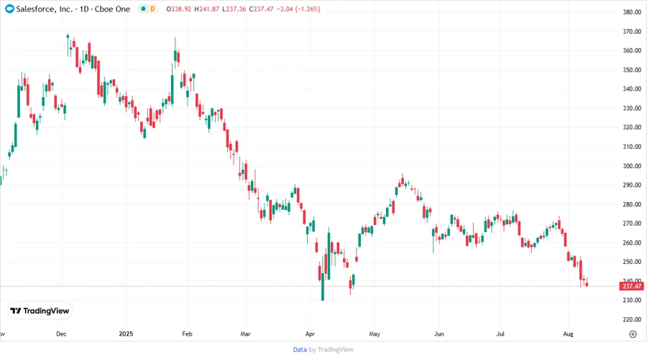Click the TradingView logo badge

coord(40,311)
